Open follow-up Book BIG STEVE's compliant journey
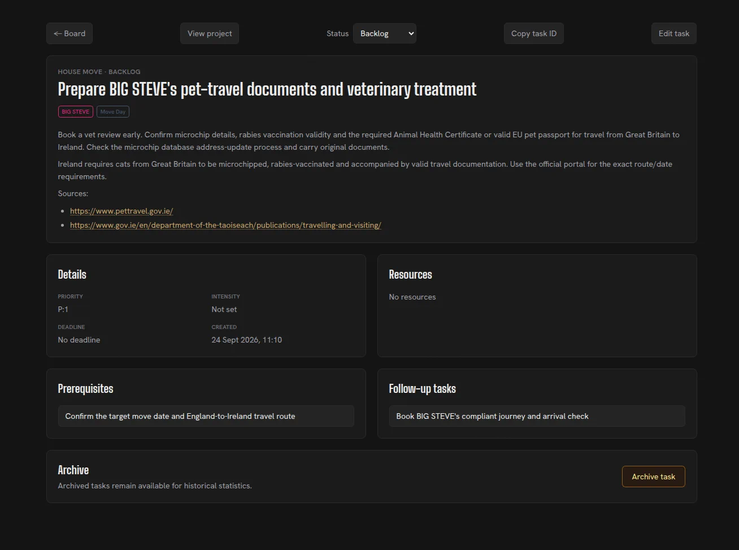Image resolution: width=739 pixels, height=550 pixels. [x=537, y=416]
